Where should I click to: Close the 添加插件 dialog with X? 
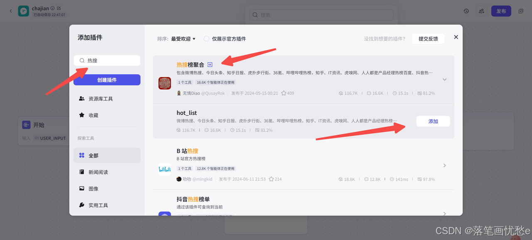coord(456,37)
